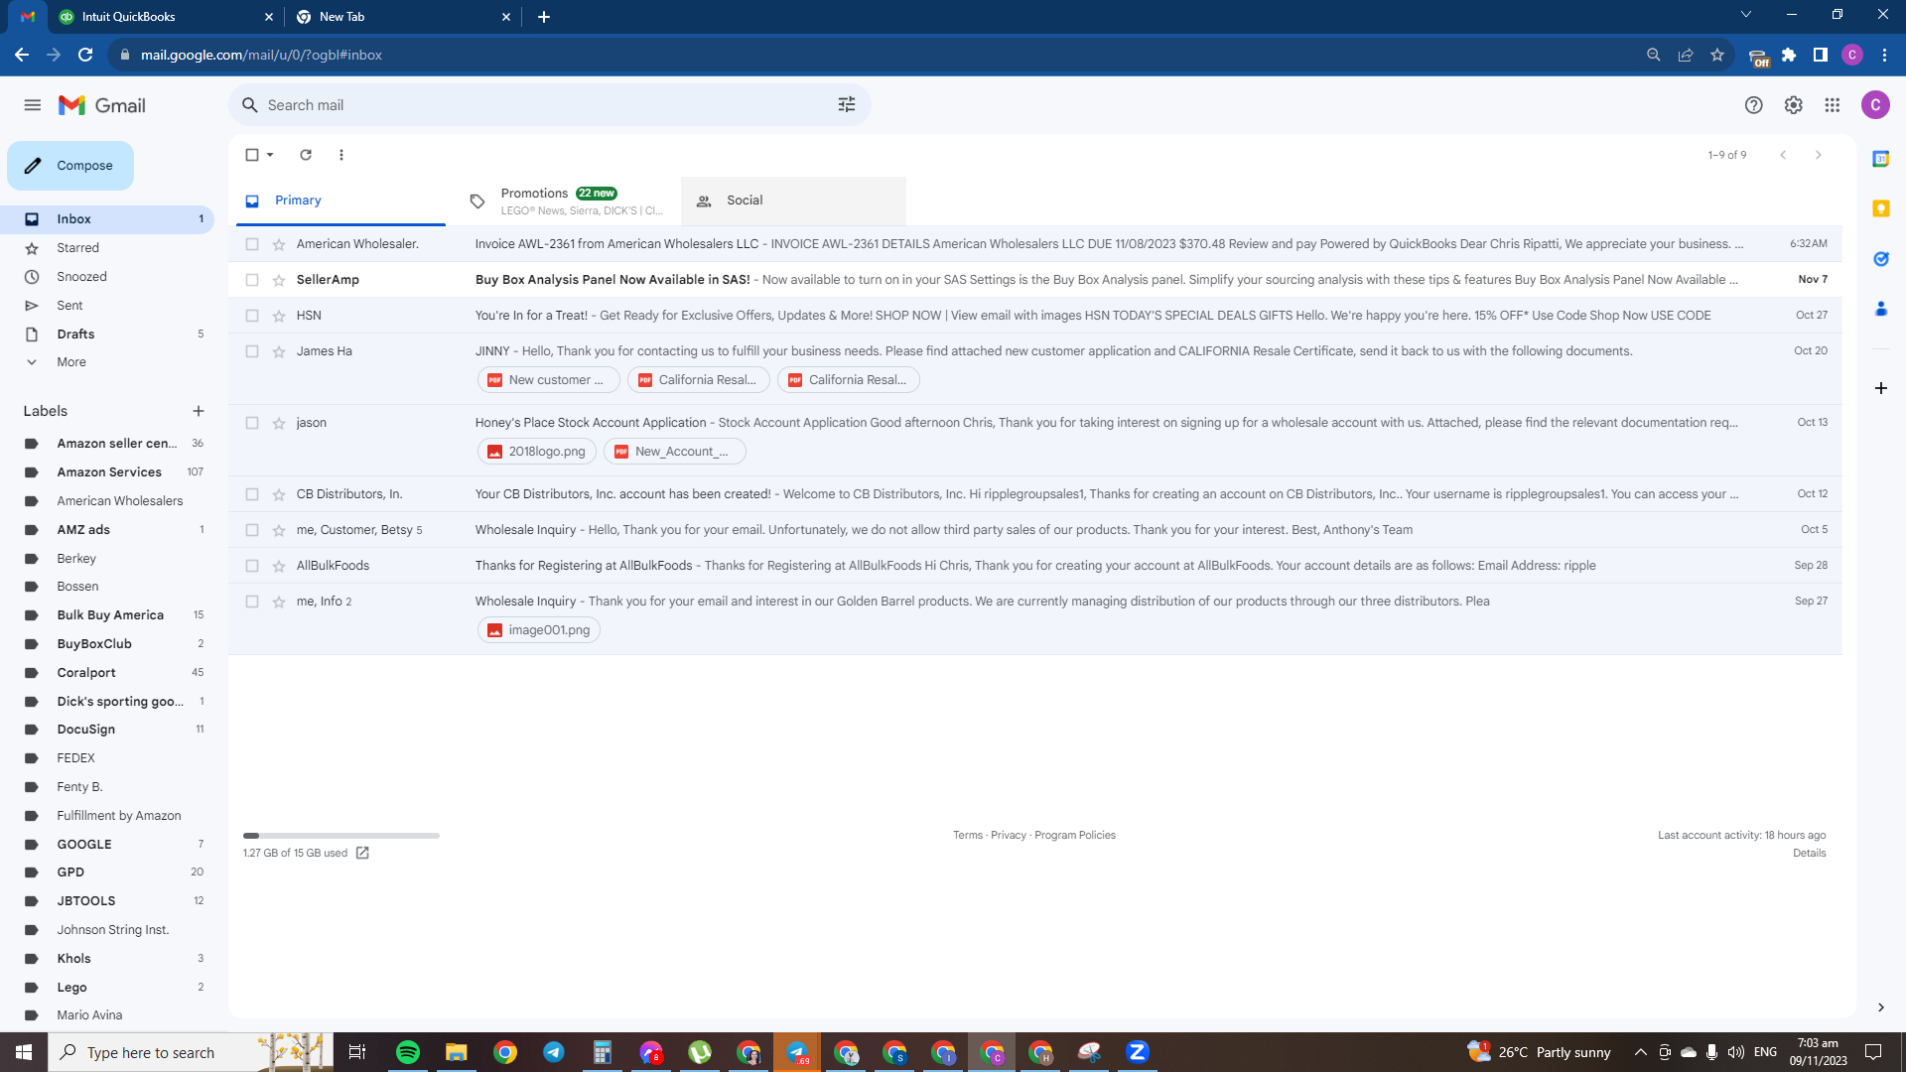Select the Wholesale Inquiry from Betsy checkbox
Screen dimensions: 1906x1072
pos(252,530)
